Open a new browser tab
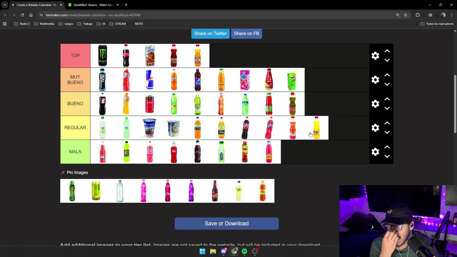 pos(126,5)
